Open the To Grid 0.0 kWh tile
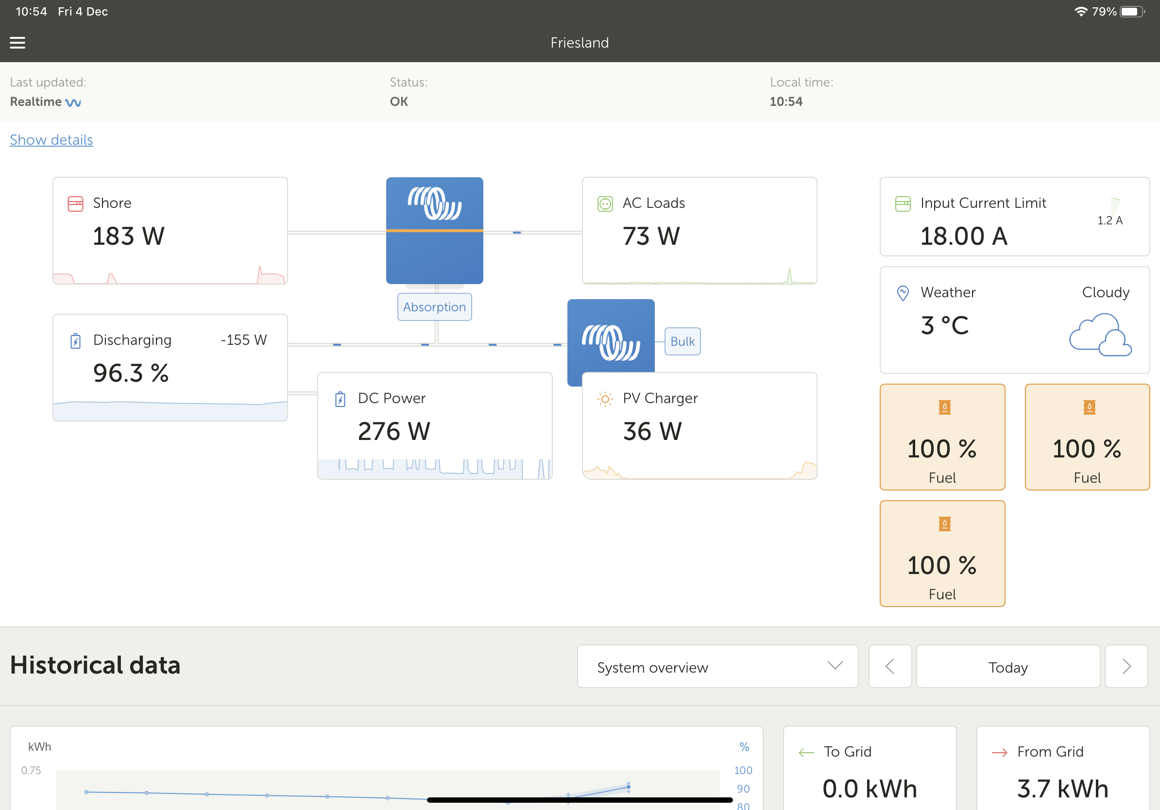 pos(870,769)
